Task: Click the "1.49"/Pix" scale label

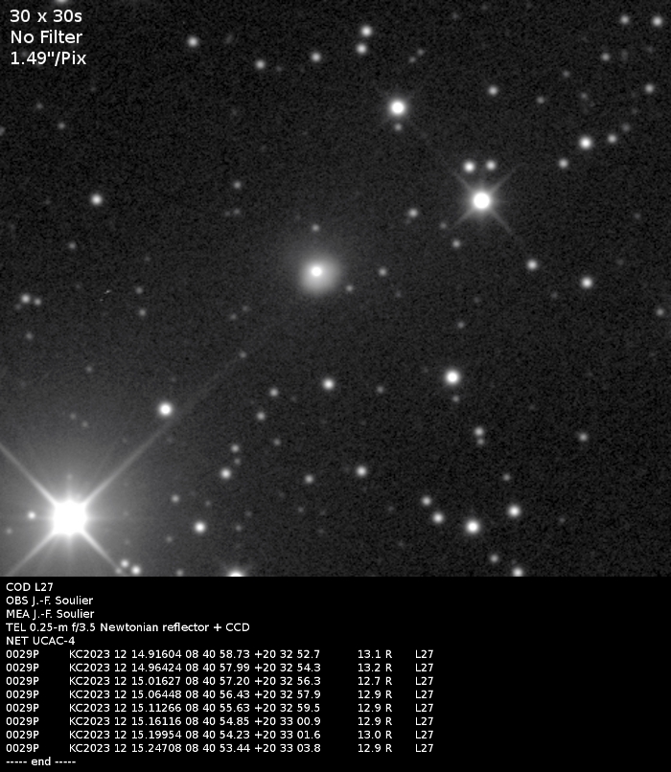Action: [48, 58]
